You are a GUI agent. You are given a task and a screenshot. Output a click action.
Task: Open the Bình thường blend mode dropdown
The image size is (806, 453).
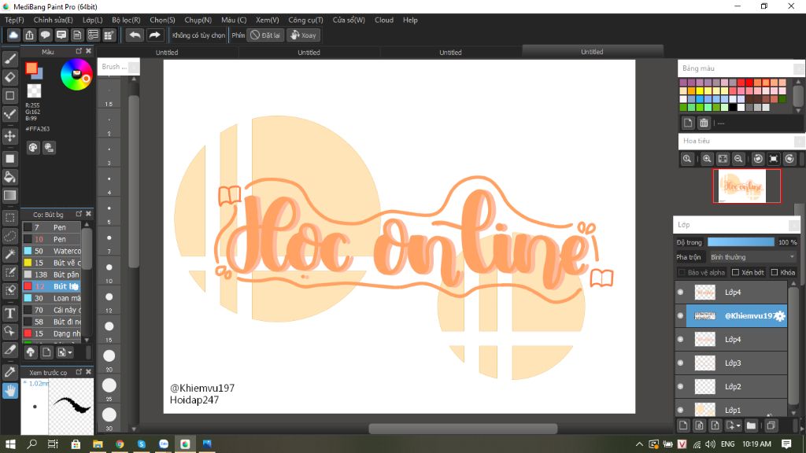point(752,257)
